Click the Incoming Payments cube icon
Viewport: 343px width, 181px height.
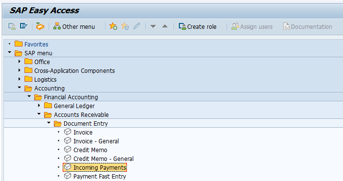click(x=68, y=167)
